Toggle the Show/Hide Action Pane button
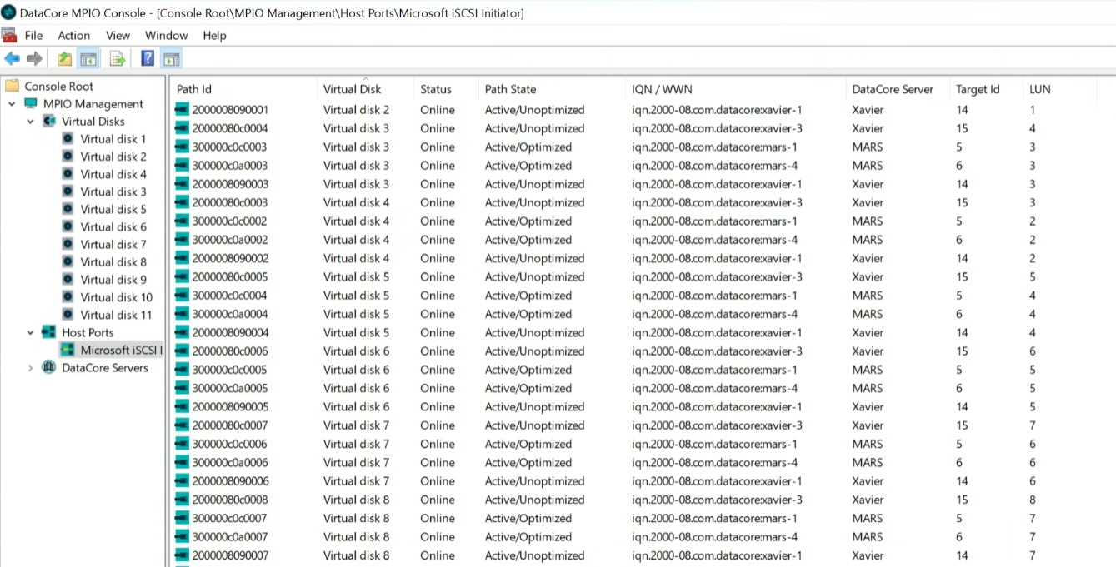 172,58
